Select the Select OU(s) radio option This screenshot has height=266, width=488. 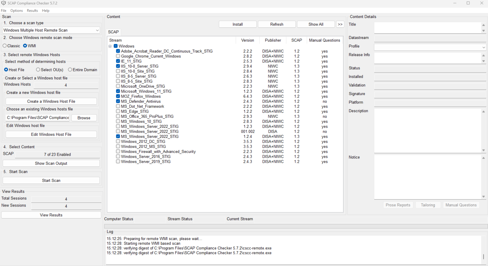coord(38,70)
